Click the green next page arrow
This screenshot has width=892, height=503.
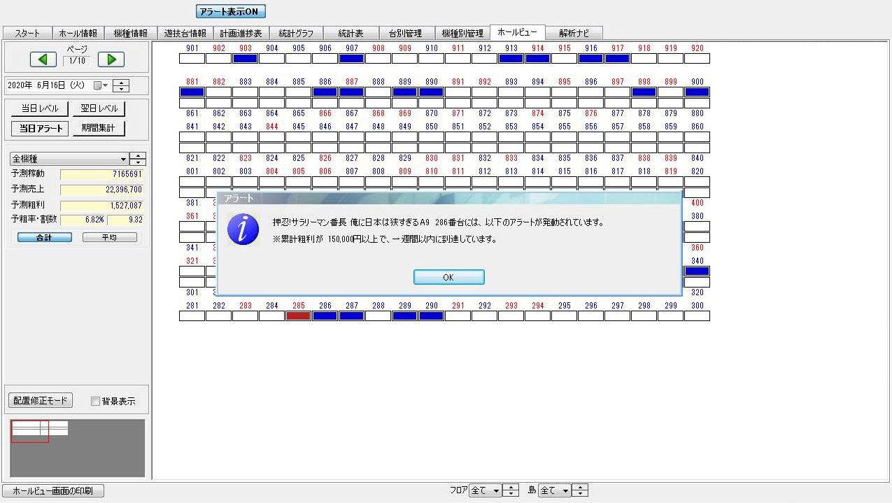click(x=111, y=59)
